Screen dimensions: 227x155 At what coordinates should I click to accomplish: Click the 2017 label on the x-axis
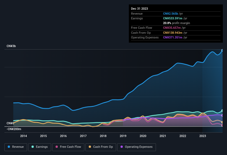click(83, 136)
